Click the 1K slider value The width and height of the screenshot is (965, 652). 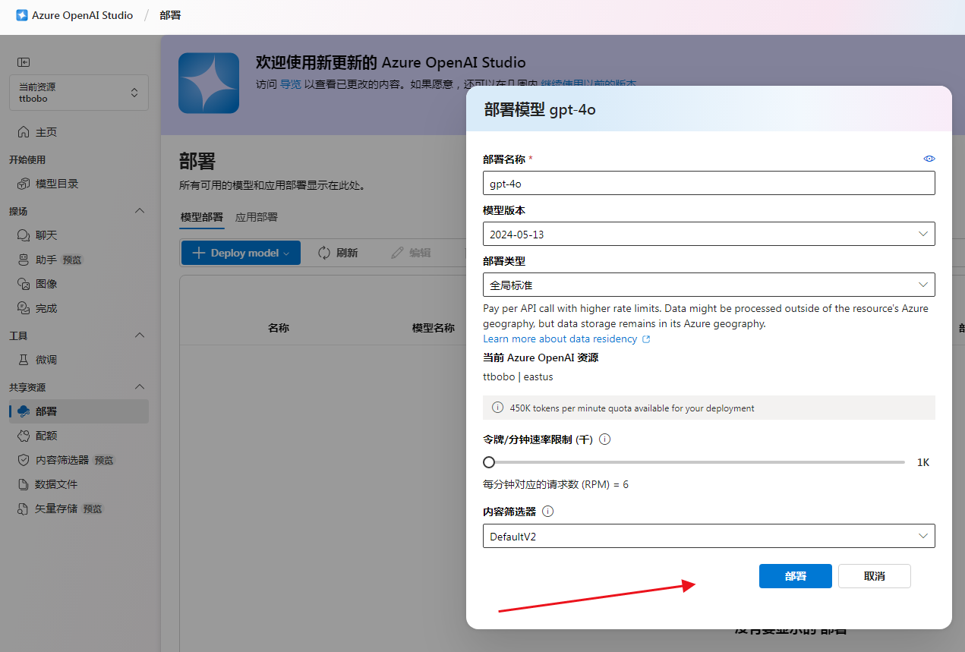pyautogui.click(x=923, y=462)
